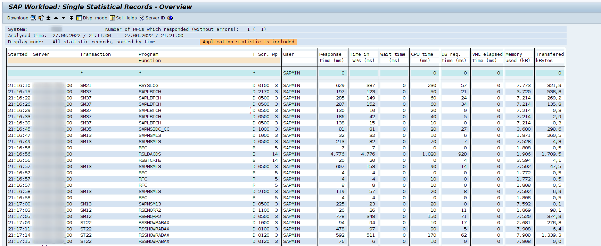Select the Transfered kBytes column header

coord(550,58)
